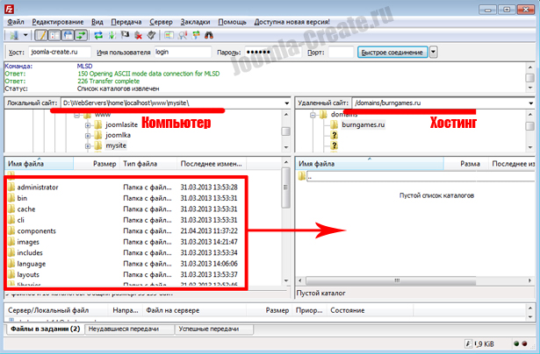Open the Site Manager icon
The image size is (540, 354).
tap(11, 35)
